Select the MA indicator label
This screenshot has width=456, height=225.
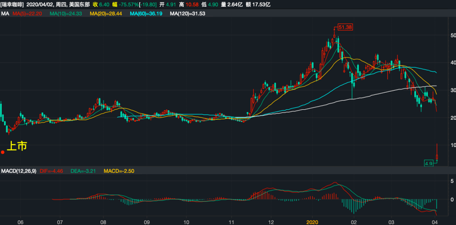pyautogui.click(x=5, y=14)
